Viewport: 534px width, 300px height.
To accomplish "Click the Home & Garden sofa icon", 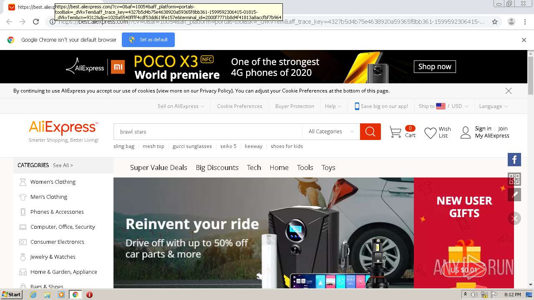I will (23, 272).
